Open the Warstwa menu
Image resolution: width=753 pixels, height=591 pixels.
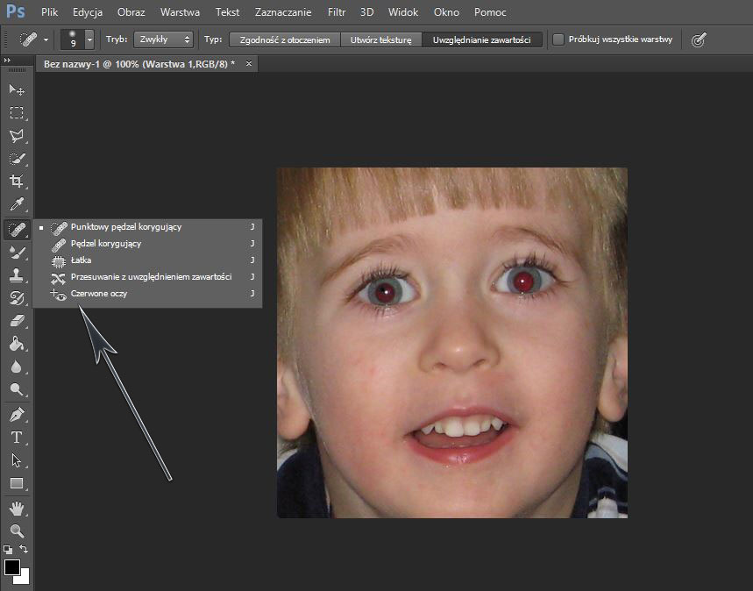[180, 12]
